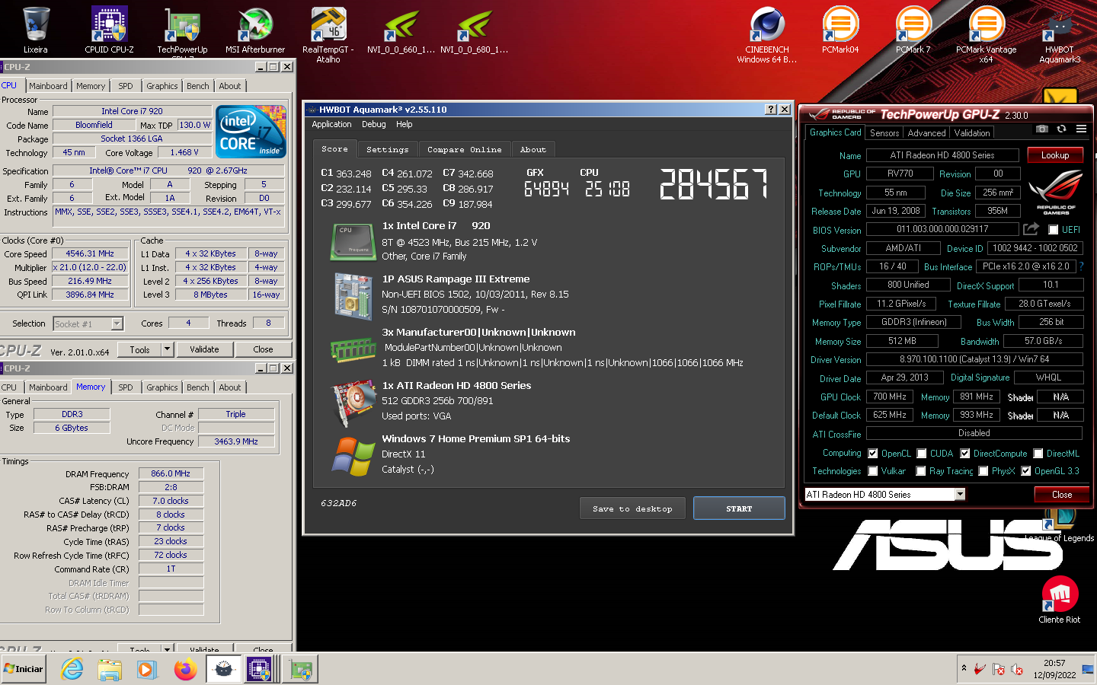This screenshot has height=685, width=1097.
Task: Toggle the PhysX checkbox
Action: tap(983, 471)
